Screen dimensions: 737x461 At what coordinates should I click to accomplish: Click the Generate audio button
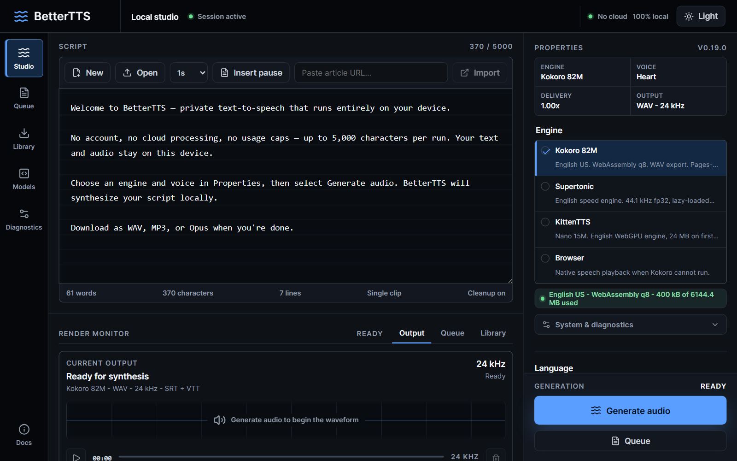pos(630,410)
